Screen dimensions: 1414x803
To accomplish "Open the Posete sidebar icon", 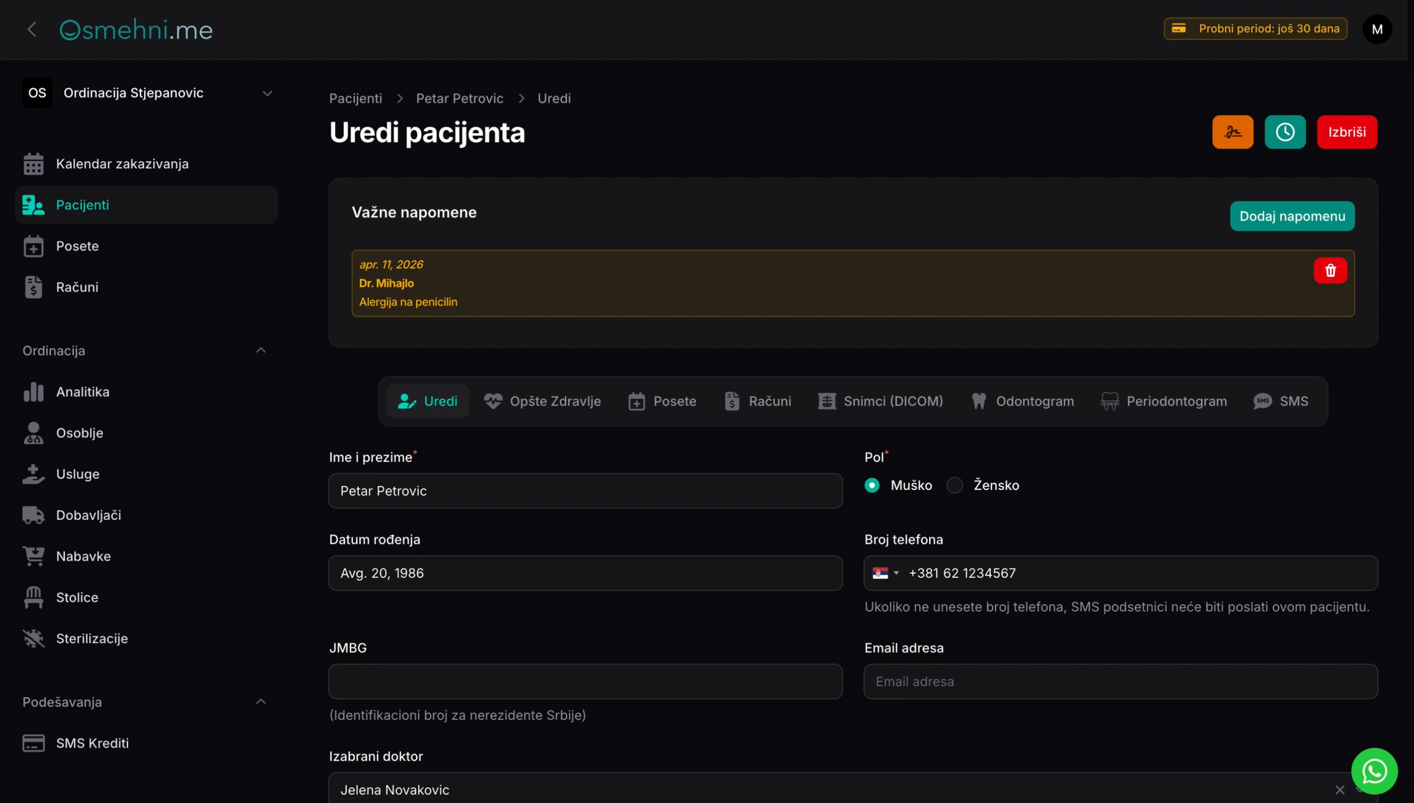I will click(33, 246).
